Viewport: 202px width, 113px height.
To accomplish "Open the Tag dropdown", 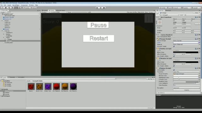I will click(170, 15).
